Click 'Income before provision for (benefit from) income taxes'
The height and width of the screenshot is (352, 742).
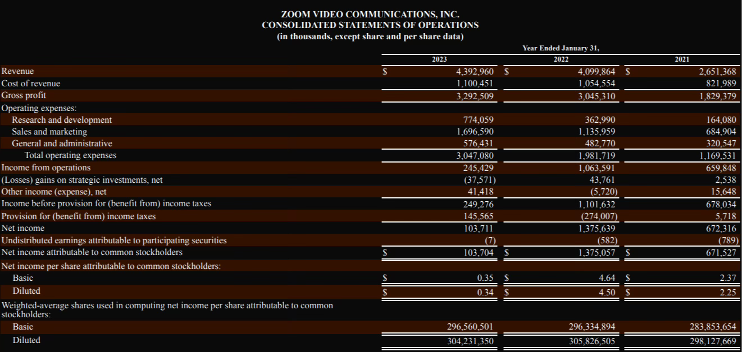pos(106,203)
